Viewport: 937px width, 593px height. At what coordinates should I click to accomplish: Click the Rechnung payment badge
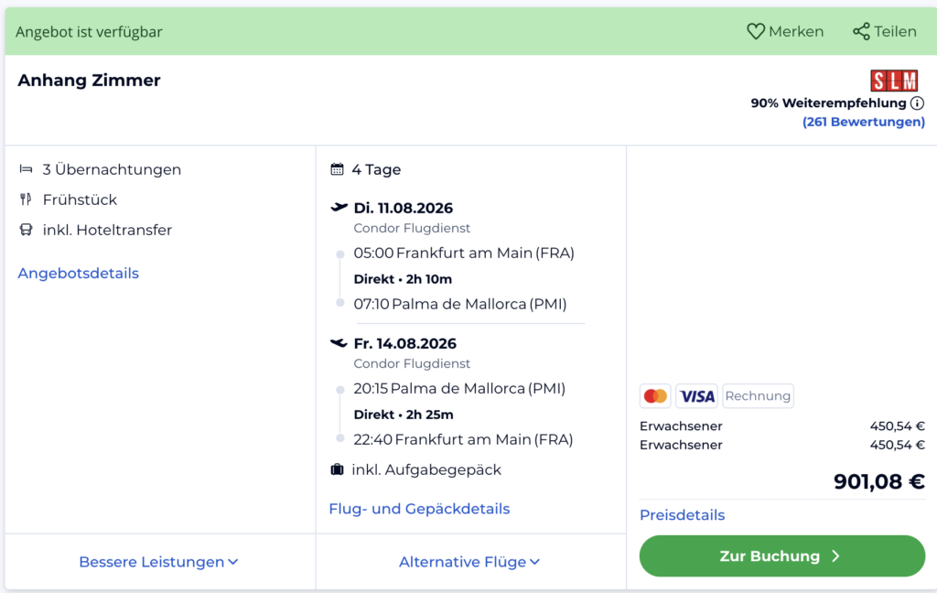tap(758, 396)
